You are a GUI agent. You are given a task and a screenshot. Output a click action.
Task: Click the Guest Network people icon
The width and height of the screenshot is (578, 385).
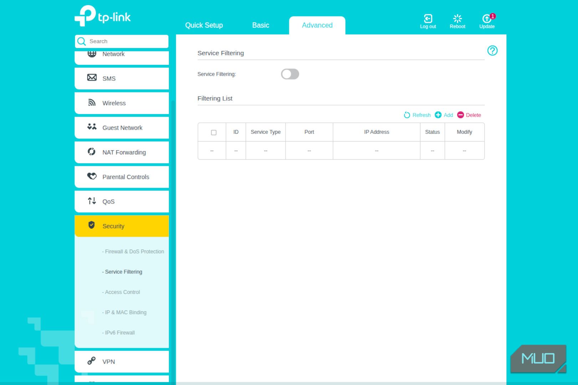pos(92,127)
